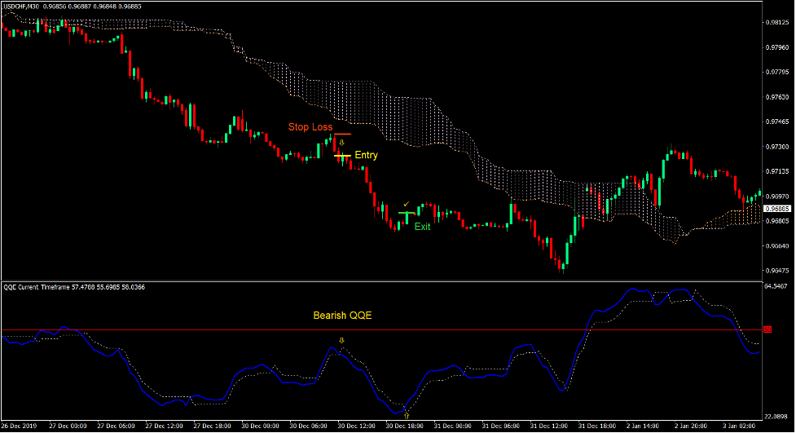Click the down arrow on QQE peak
This screenshot has height=433, width=796.
tap(341, 341)
